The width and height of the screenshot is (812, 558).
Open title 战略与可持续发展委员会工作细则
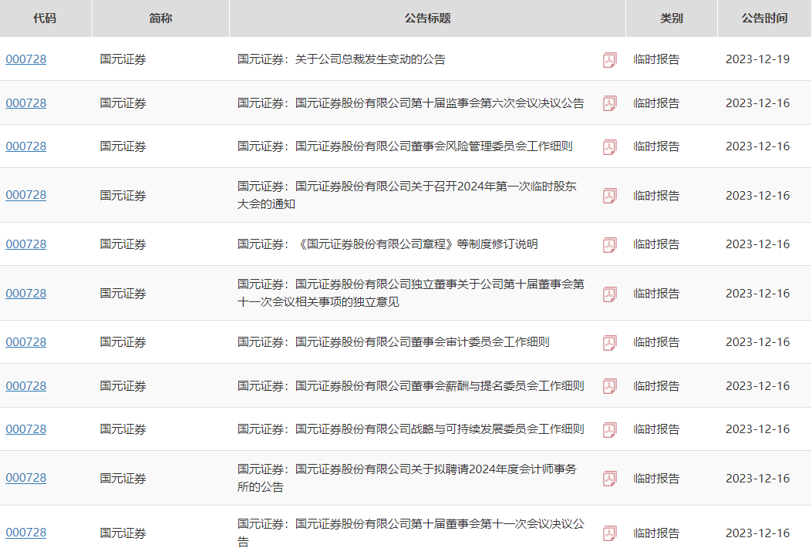point(411,429)
